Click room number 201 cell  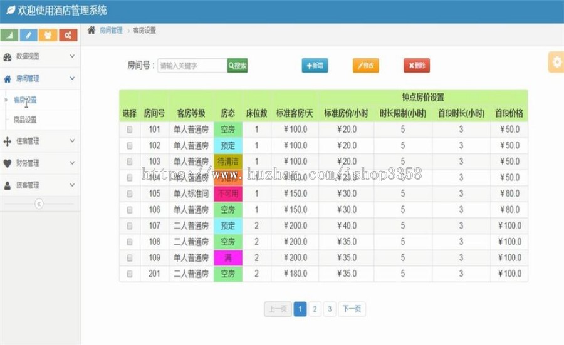point(154,274)
